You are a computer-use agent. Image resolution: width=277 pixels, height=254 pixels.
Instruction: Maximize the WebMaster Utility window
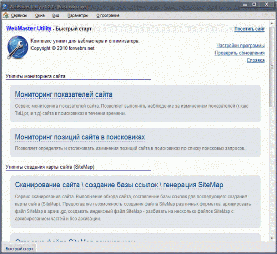coord(254,4)
